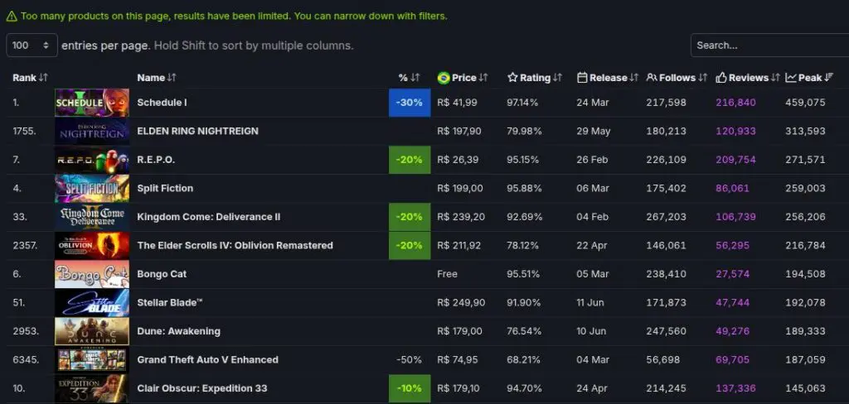Click price R$ 197,90
Screen dimensions: 849x404
tap(461, 132)
